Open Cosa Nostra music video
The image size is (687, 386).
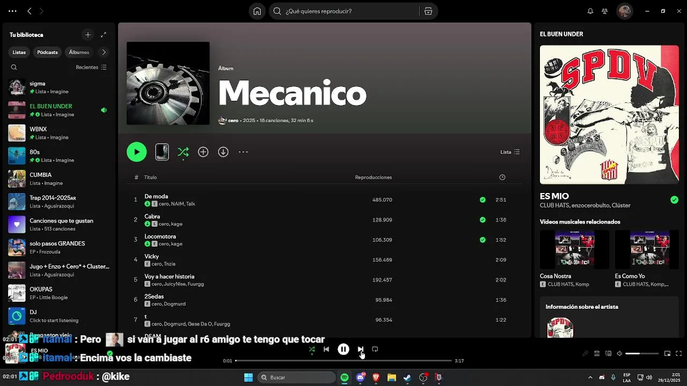pos(574,259)
